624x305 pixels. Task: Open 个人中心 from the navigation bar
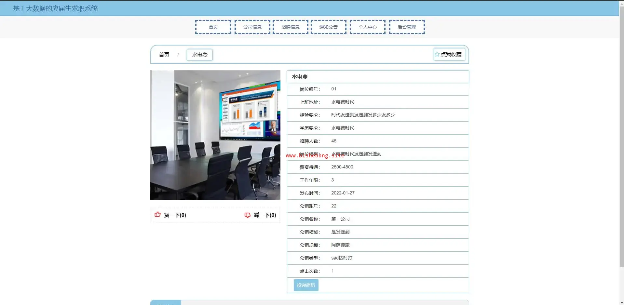[x=367, y=27]
